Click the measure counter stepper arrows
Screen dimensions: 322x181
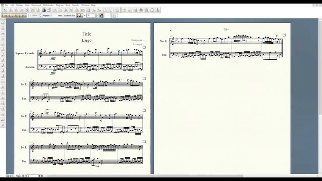(40, 16)
